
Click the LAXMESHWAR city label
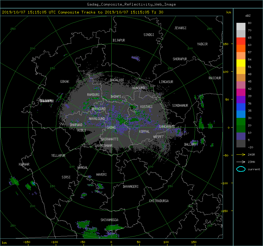click(x=103, y=146)
